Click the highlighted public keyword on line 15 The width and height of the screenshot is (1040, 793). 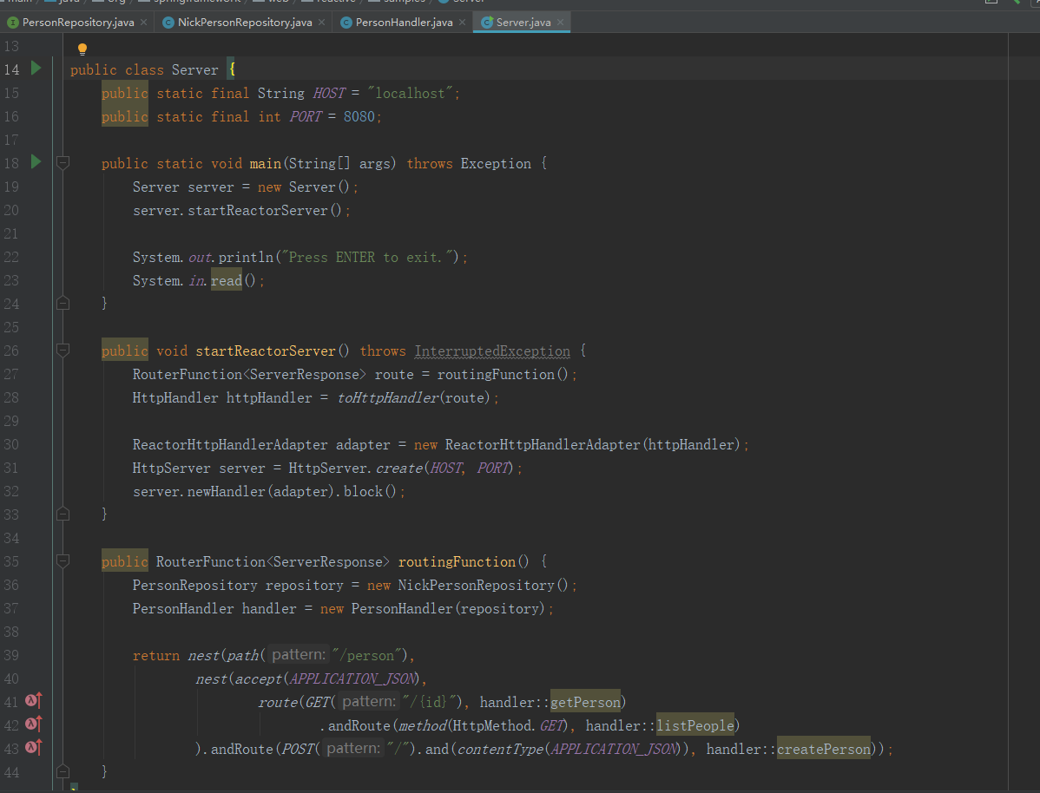[125, 93]
